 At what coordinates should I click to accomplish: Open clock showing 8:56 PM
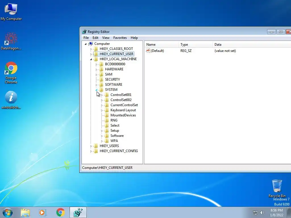click(277, 213)
